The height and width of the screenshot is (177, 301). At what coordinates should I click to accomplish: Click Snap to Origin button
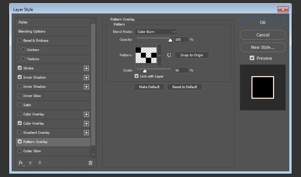192,55
